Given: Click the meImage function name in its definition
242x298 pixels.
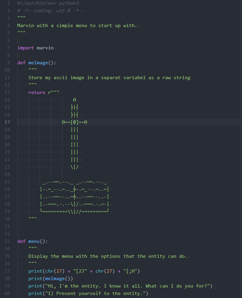Looking at the screenshot, I should point(41,63).
